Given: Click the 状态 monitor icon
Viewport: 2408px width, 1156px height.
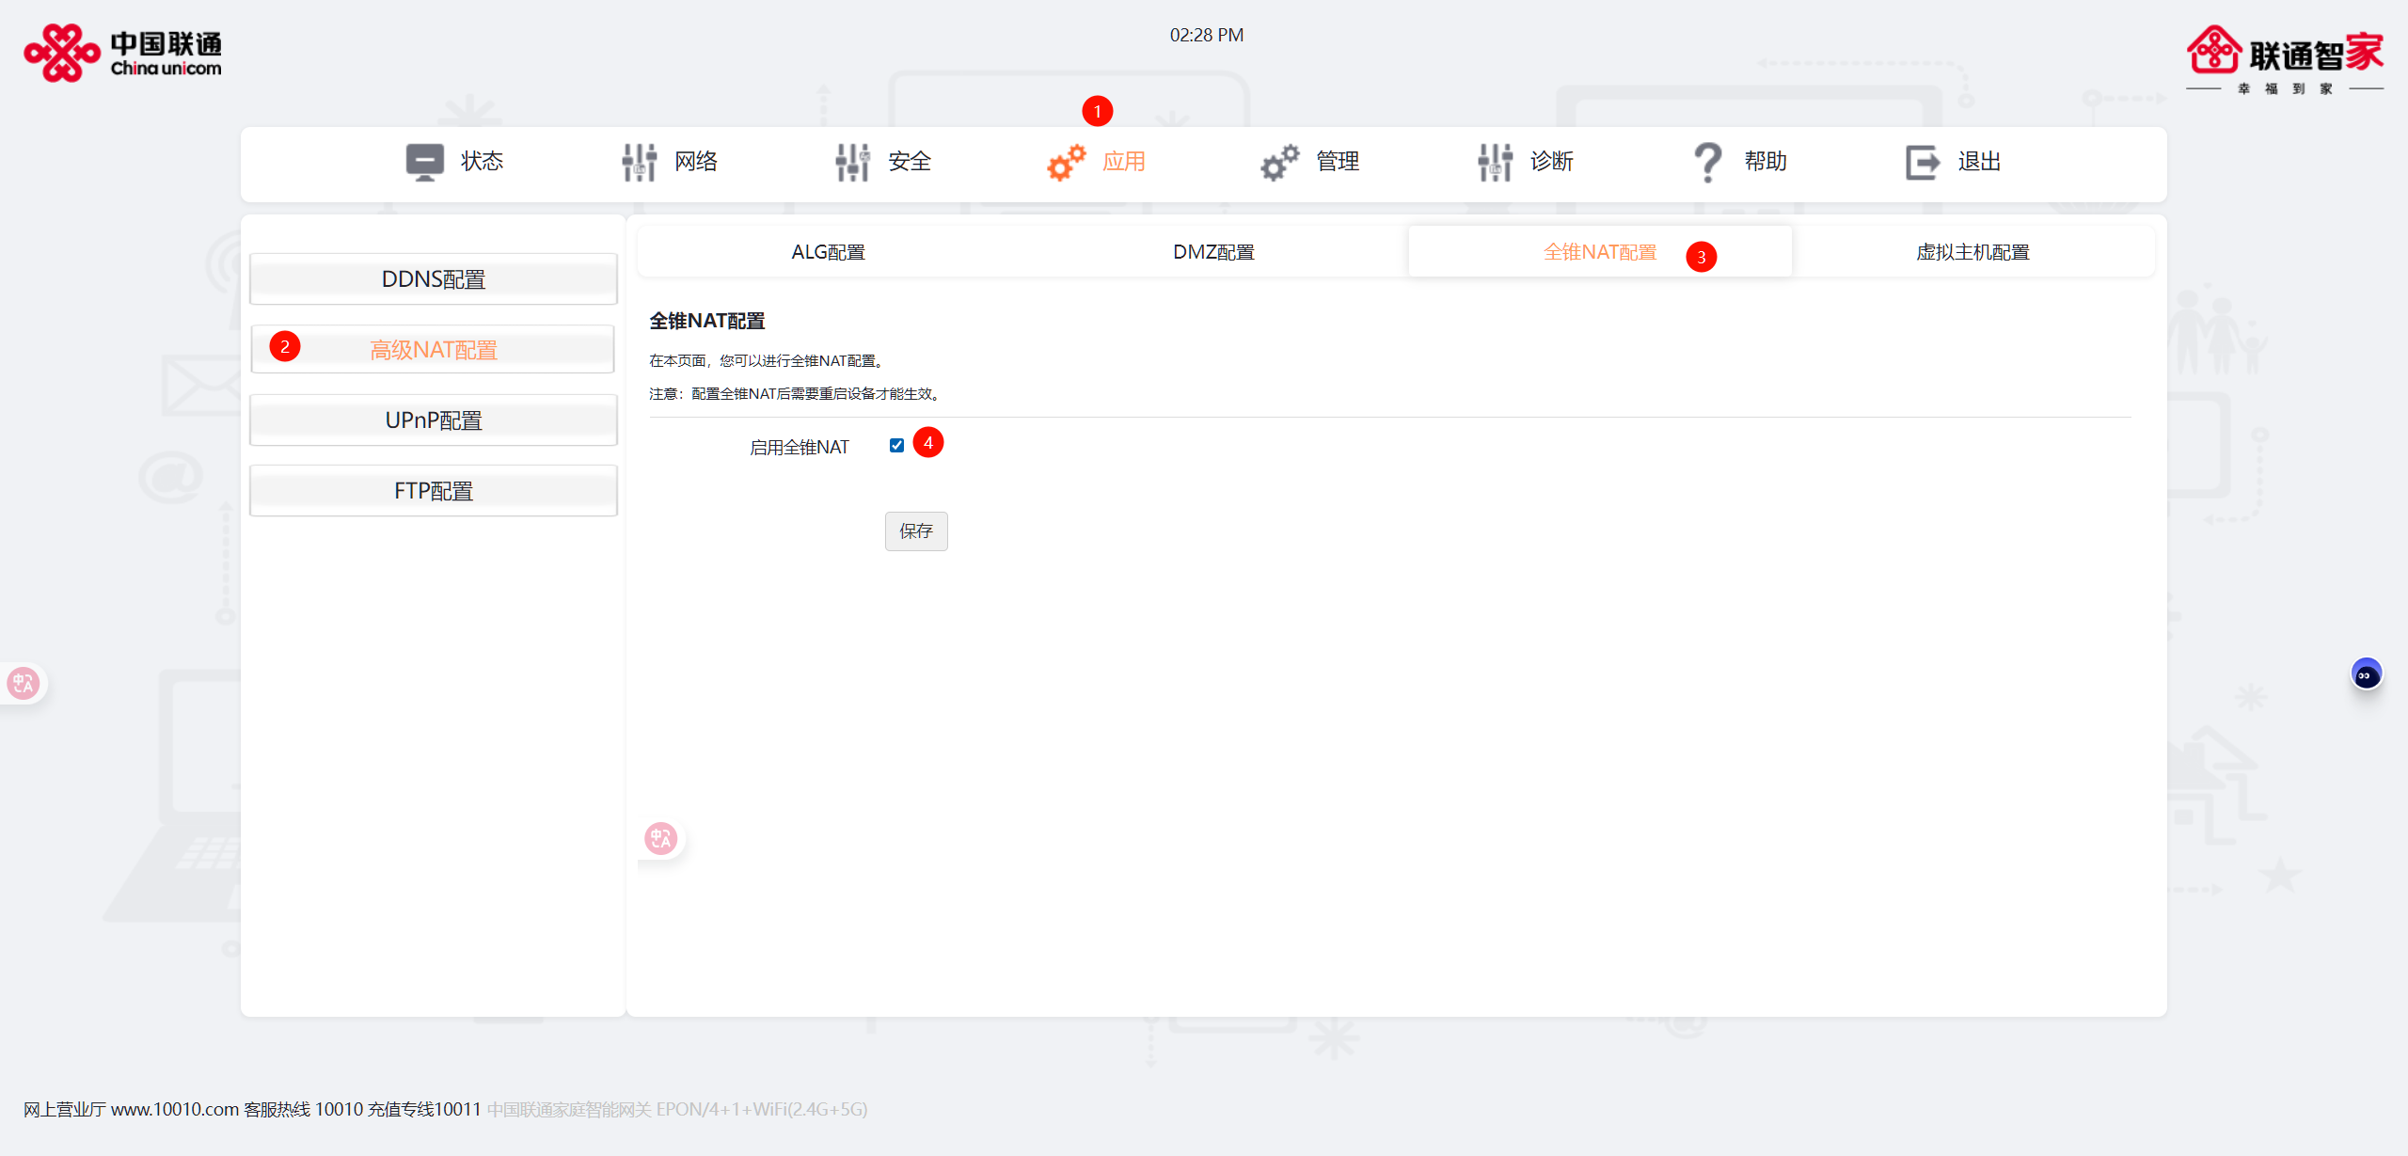Looking at the screenshot, I should [424, 162].
